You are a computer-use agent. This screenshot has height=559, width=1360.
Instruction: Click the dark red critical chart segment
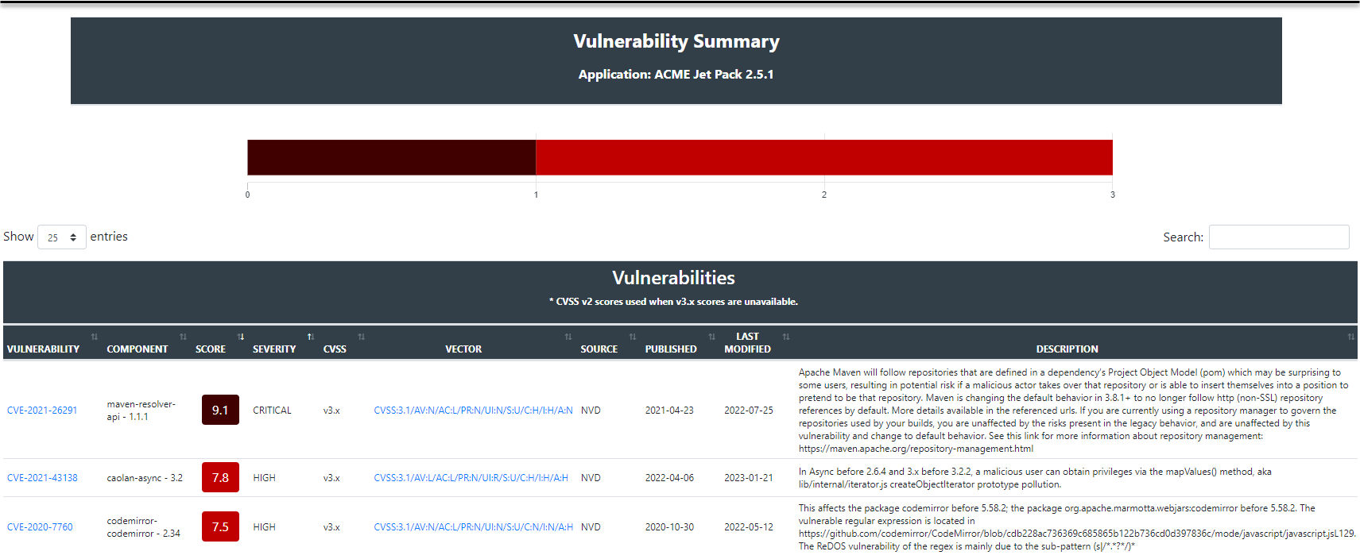tap(391, 157)
